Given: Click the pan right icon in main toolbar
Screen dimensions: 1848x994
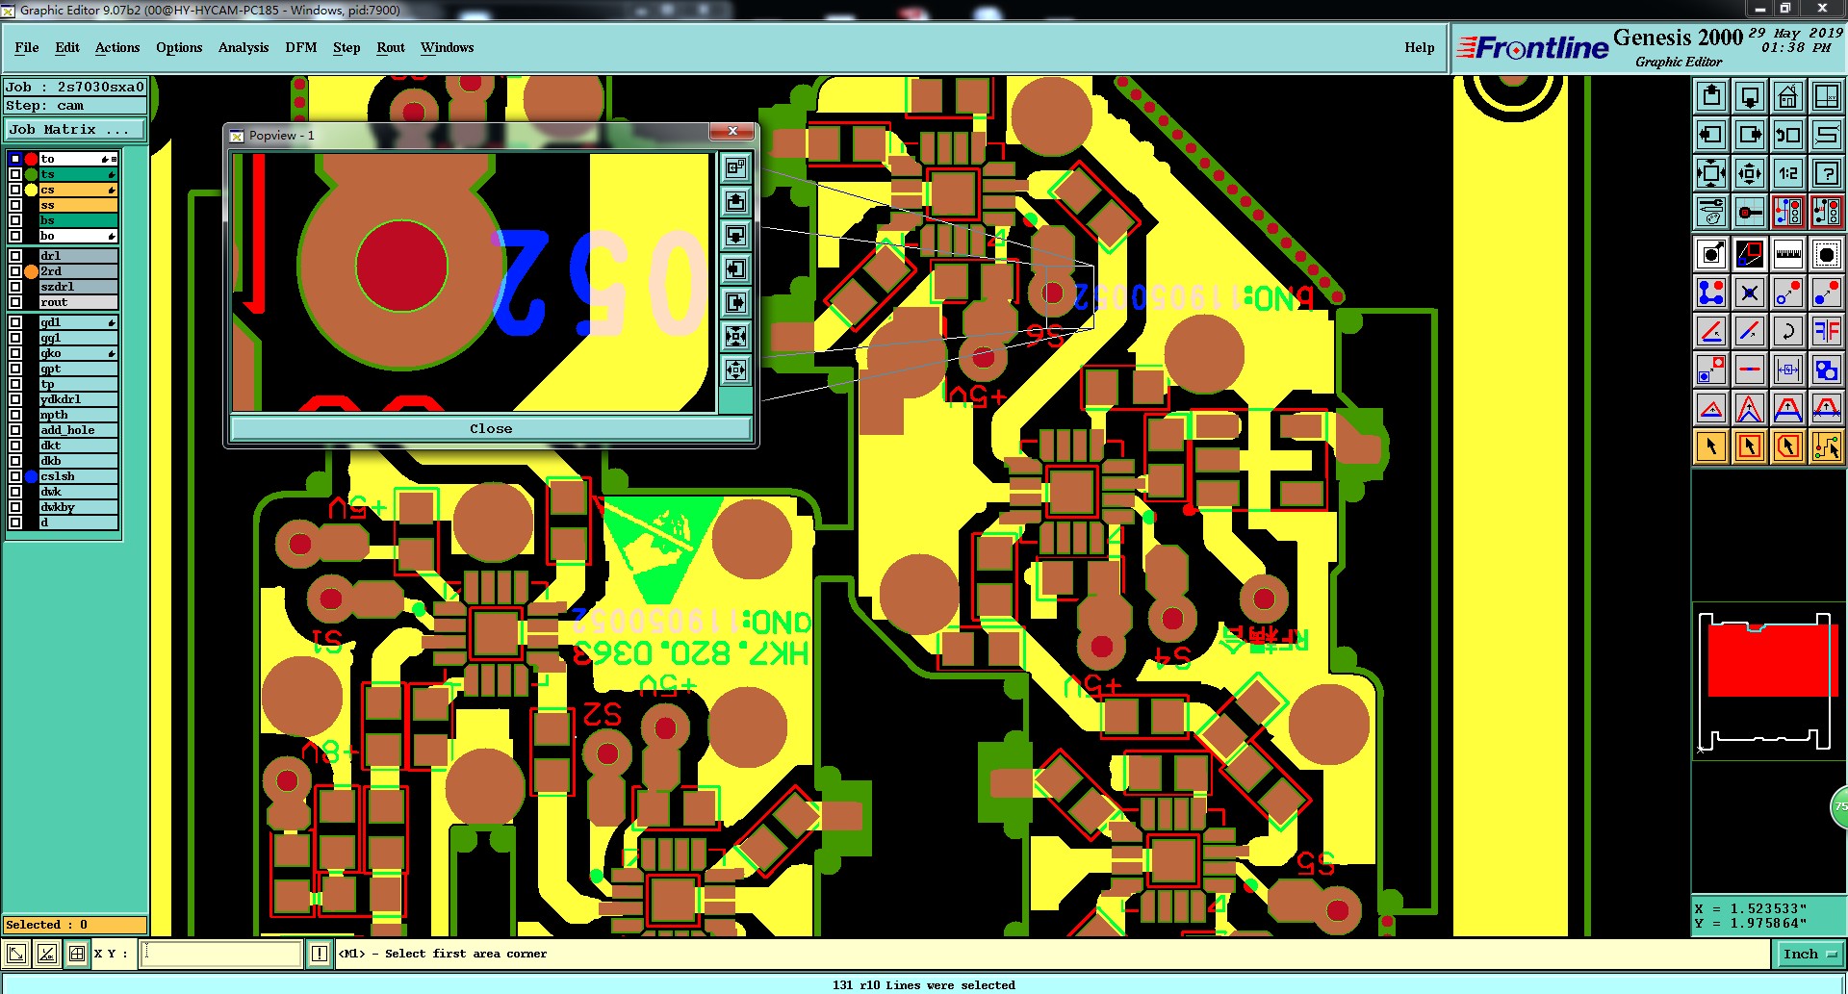Looking at the screenshot, I should click(x=1750, y=135).
